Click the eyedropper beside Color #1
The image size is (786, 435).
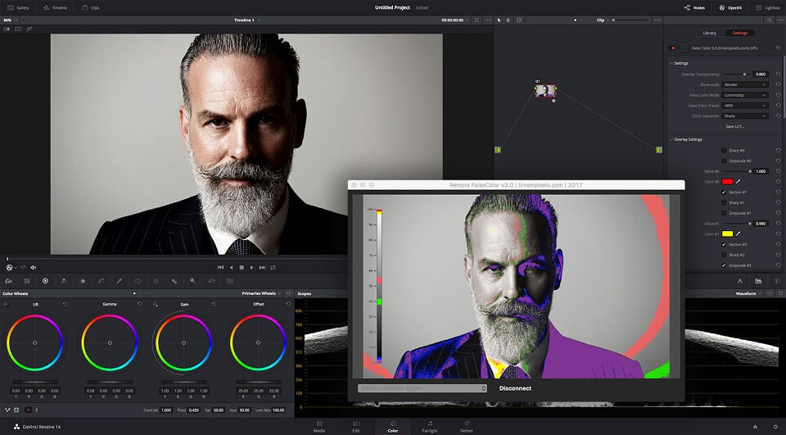(739, 233)
